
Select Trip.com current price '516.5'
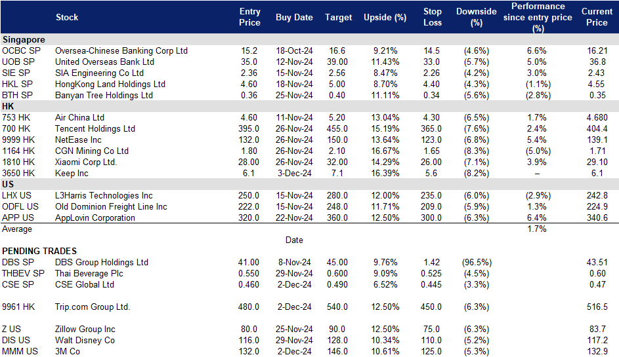pos(597,307)
